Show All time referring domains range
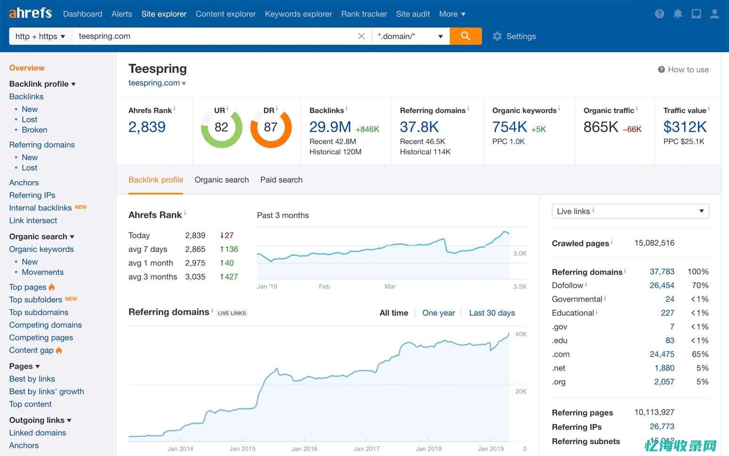 393,313
